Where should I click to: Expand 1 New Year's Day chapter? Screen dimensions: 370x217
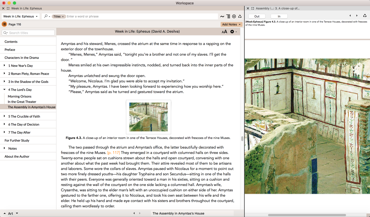(x=5, y=65)
